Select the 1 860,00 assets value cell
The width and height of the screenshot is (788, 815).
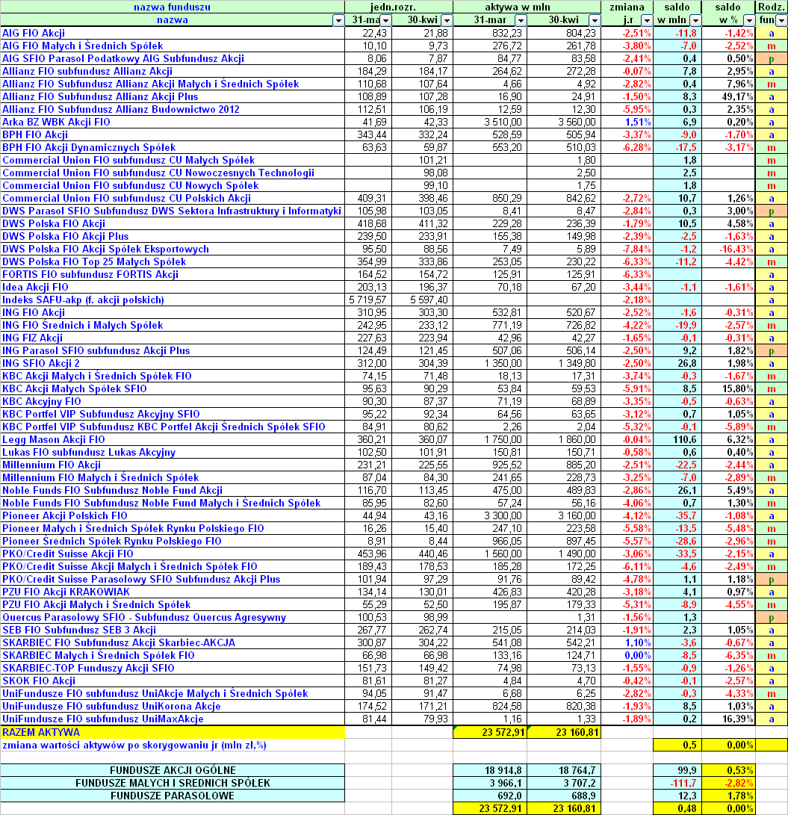coord(564,440)
